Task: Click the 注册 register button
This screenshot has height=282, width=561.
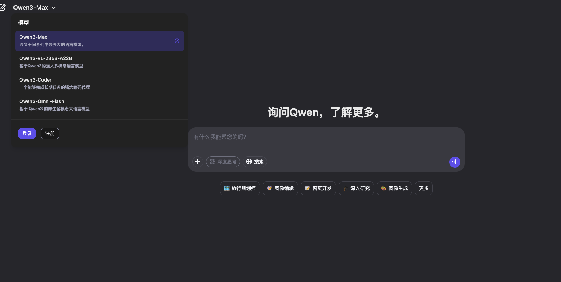Action: pyautogui.click(x=50, y=133)
